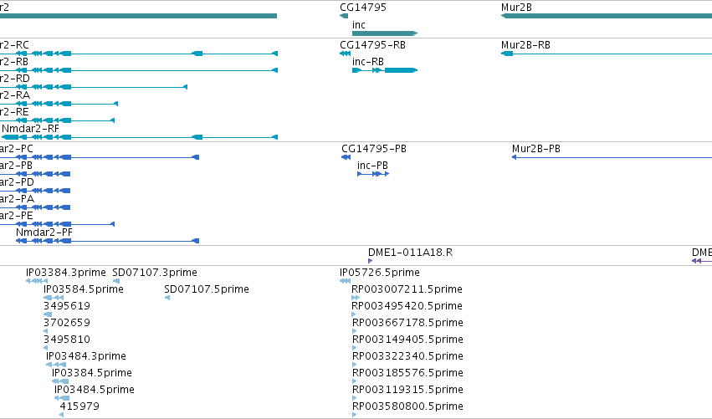Select the CG14795 gene arrow glyph
Screen dimensions: 712x419
click(x=344, y=16)
